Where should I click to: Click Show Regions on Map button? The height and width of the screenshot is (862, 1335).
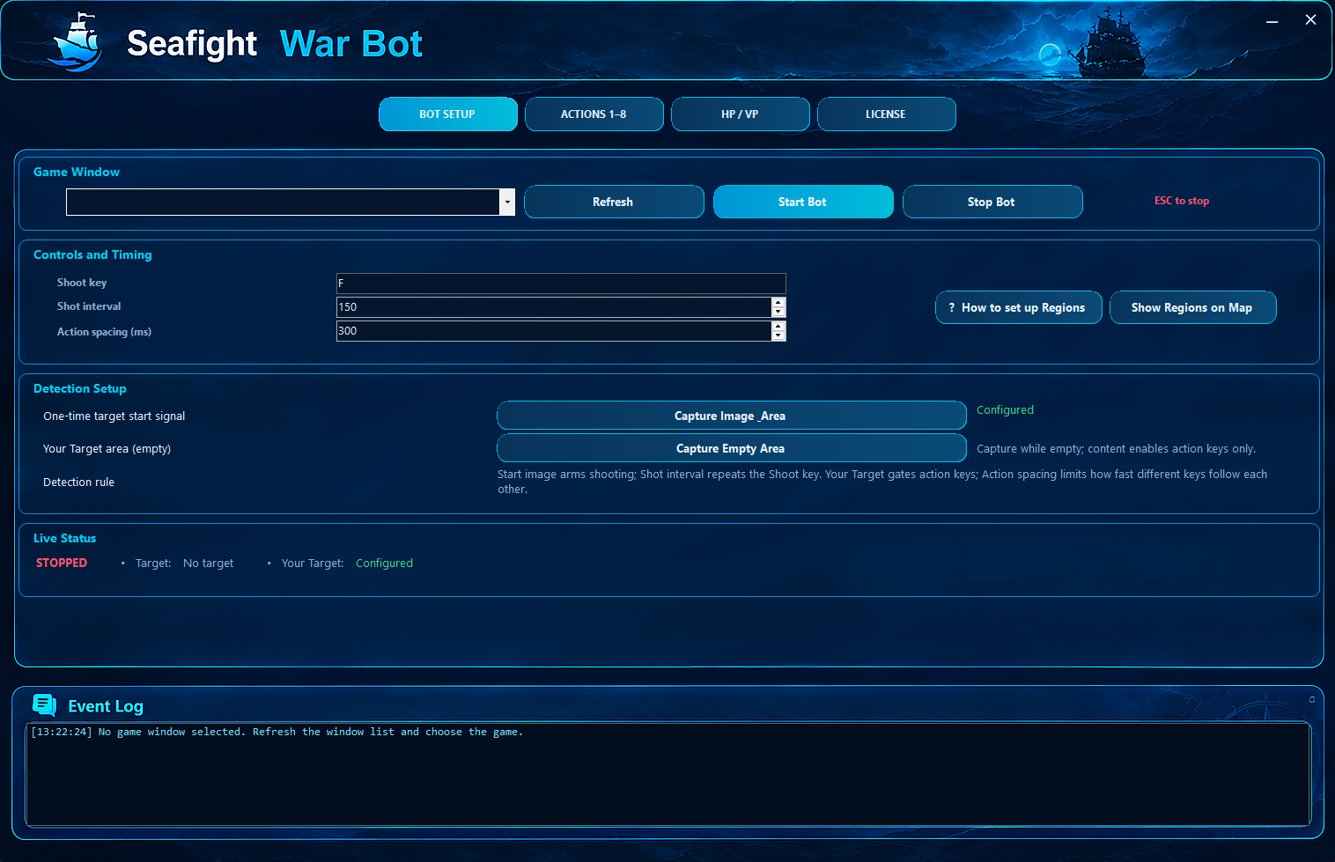coord(1192,307)
